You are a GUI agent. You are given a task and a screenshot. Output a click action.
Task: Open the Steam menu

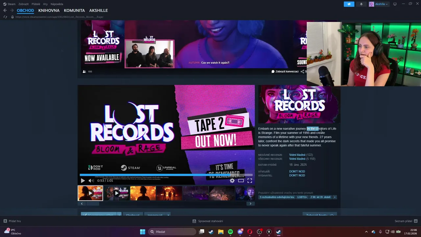[x=10, y=4]
